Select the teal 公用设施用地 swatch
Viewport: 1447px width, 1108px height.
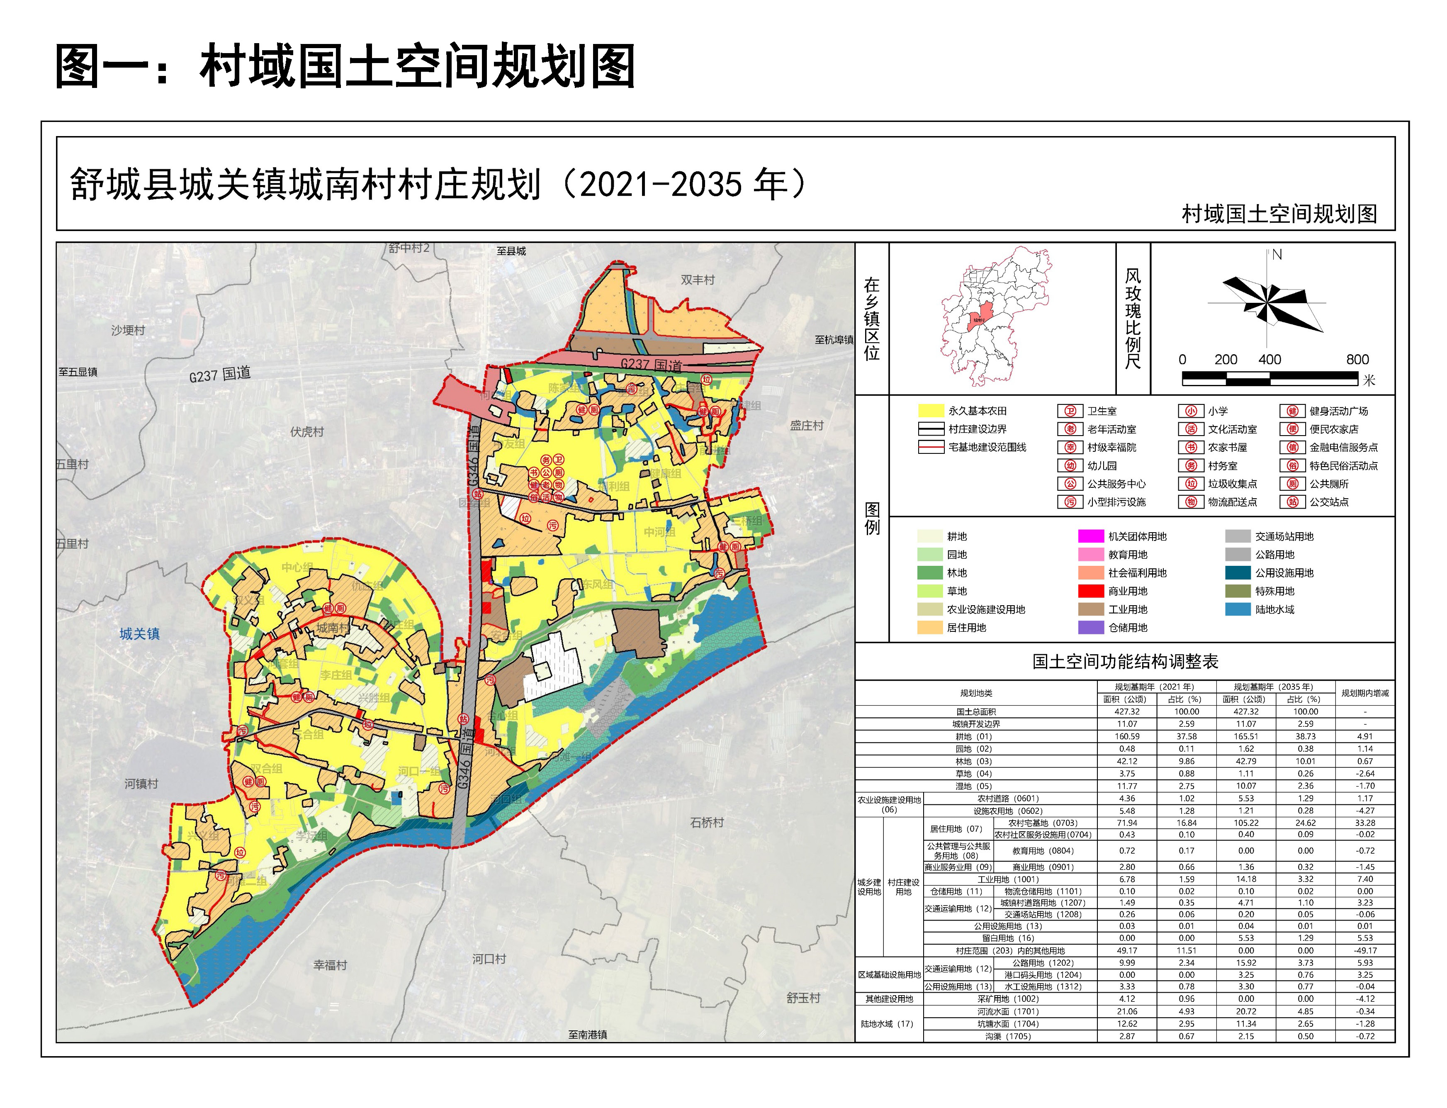[x=1238, y=572]
